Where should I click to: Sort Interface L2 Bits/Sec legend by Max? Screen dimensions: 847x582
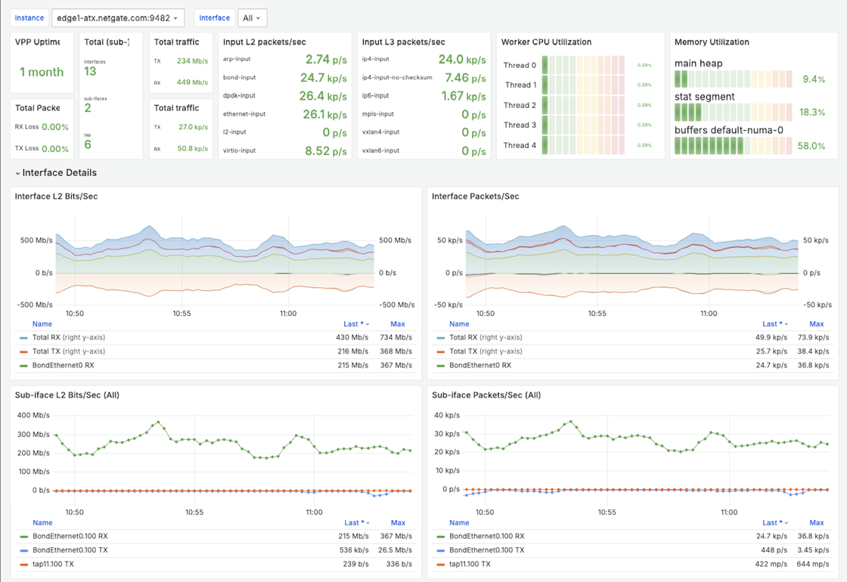(x=397, y=324)
